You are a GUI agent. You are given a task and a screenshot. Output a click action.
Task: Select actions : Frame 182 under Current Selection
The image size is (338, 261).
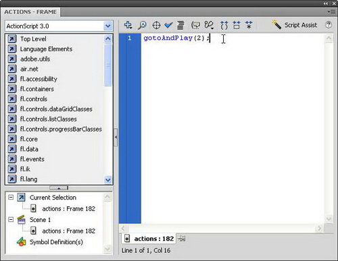[68, 208]
